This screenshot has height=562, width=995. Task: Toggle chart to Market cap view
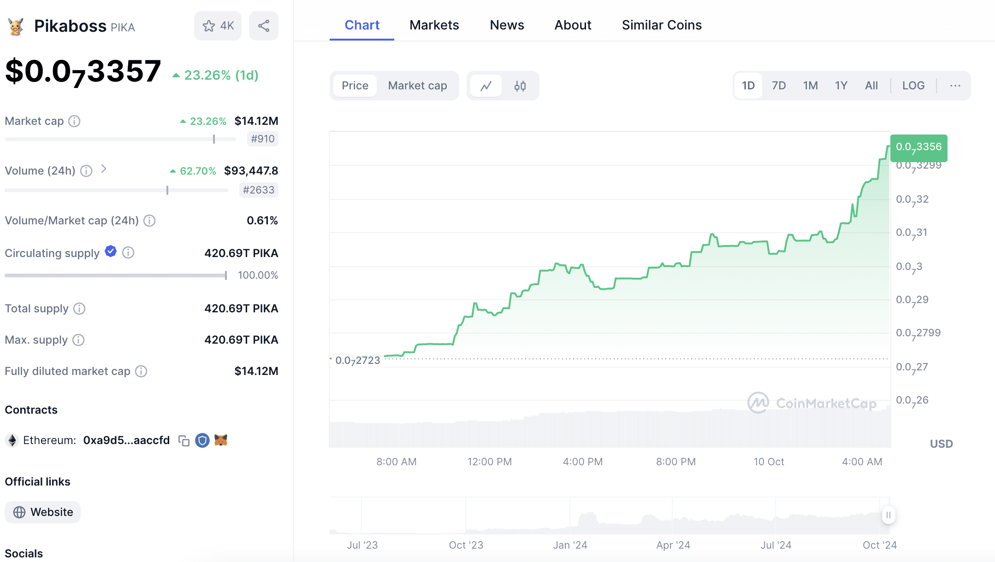[x=417, y=86]
